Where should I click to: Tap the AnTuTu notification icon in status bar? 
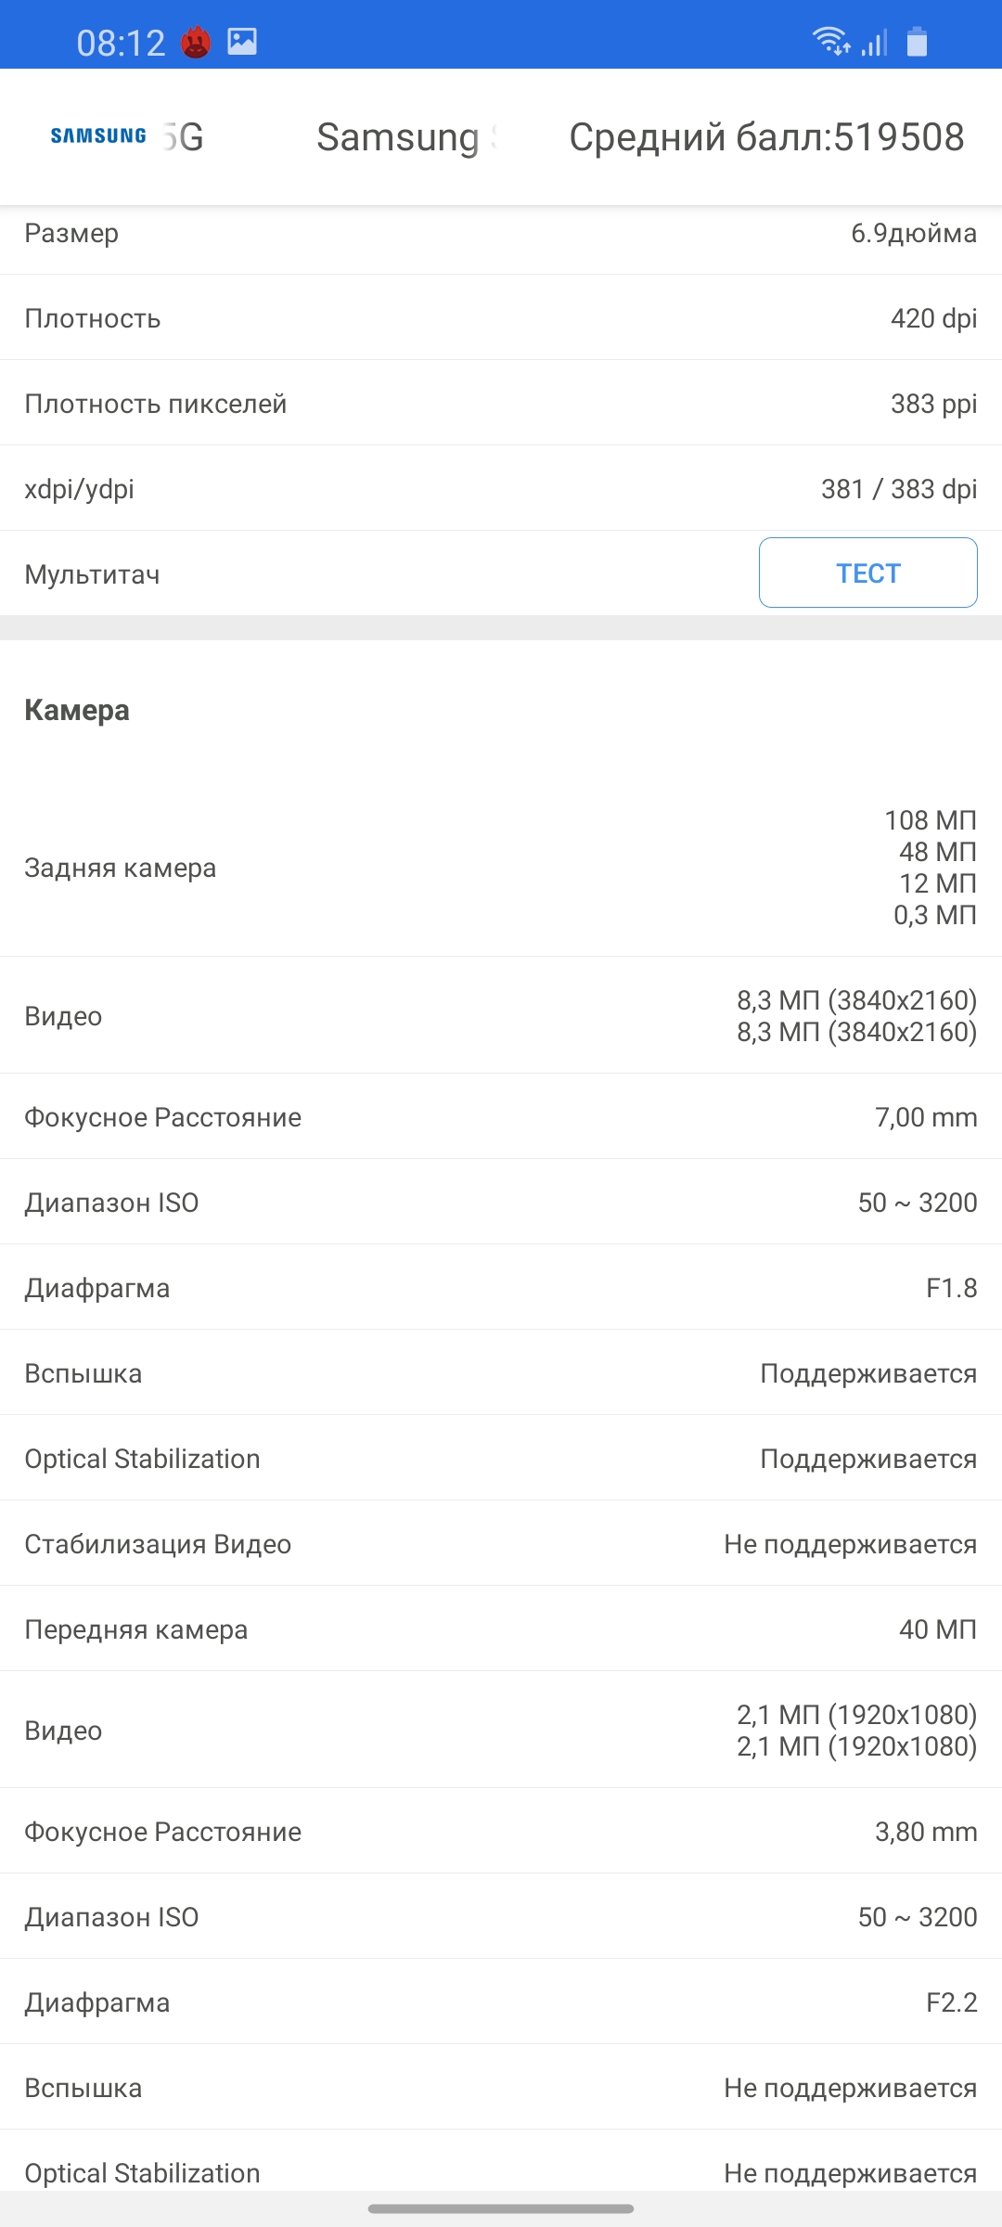(196, 43)
